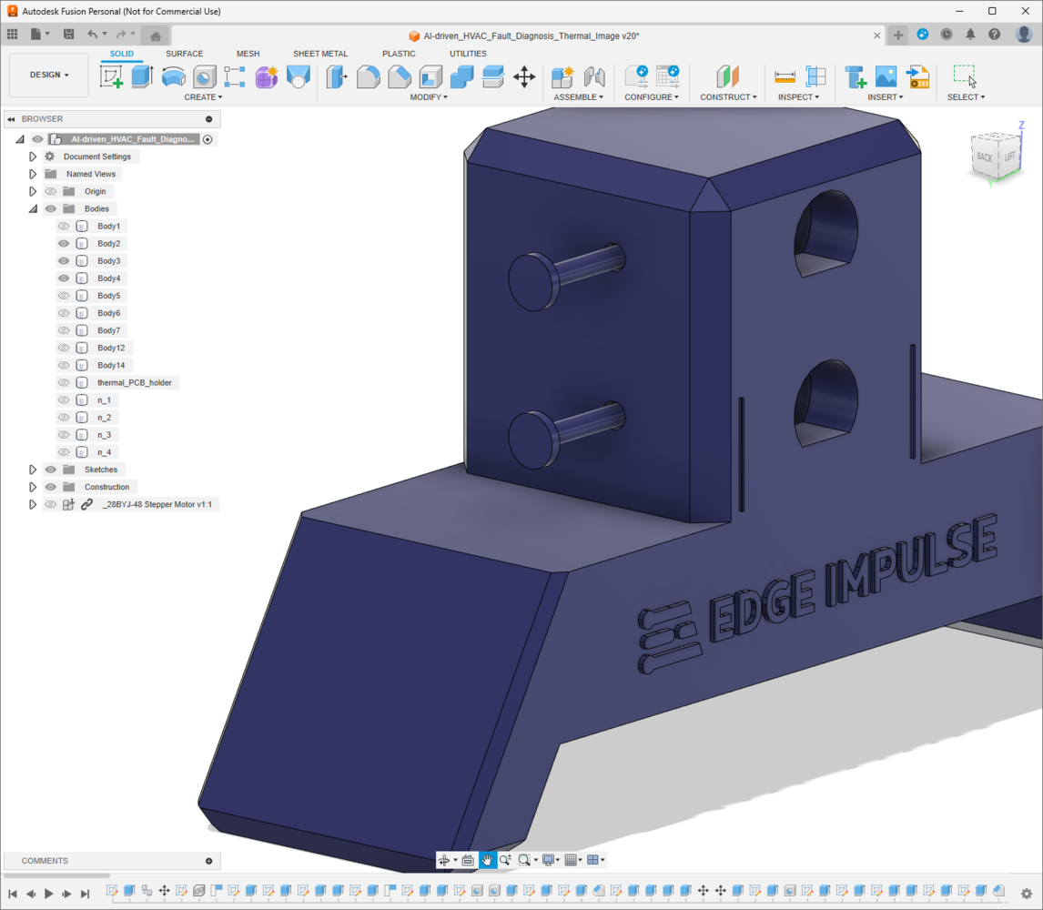
Task: Open a new design tab with plus
Action: 898,35
